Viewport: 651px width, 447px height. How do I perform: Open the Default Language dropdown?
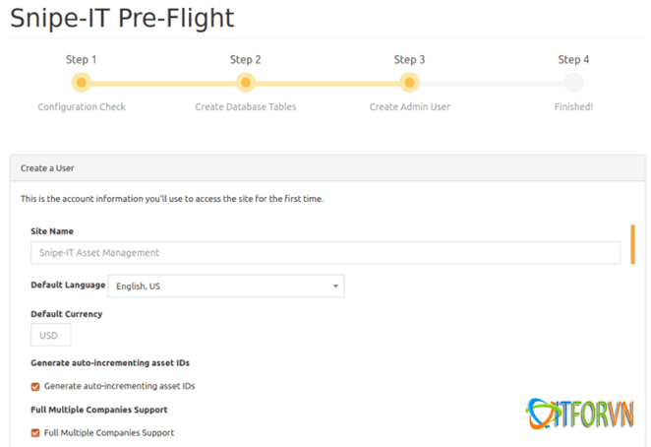coord(225,286)
